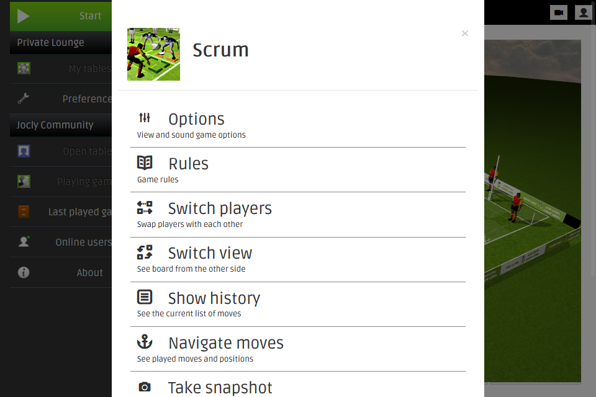Screen dimensions: 596x397
Task: Open Preferences from the sidebar
Action: pyautogui.click(x=87, y=99)
